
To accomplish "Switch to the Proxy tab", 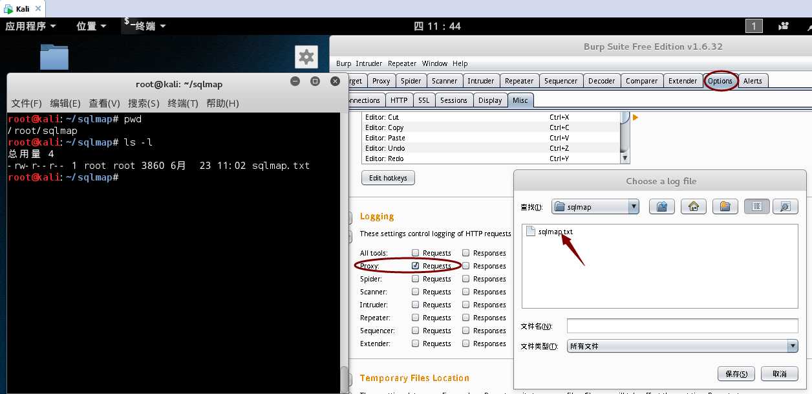I will [x=381, y=81].
